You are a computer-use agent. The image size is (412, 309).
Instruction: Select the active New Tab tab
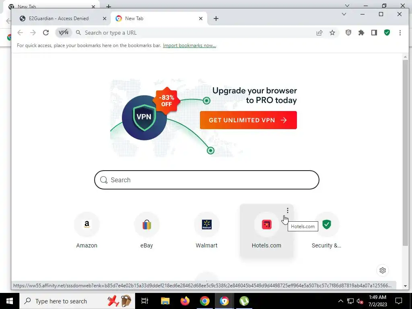(155, 19)
